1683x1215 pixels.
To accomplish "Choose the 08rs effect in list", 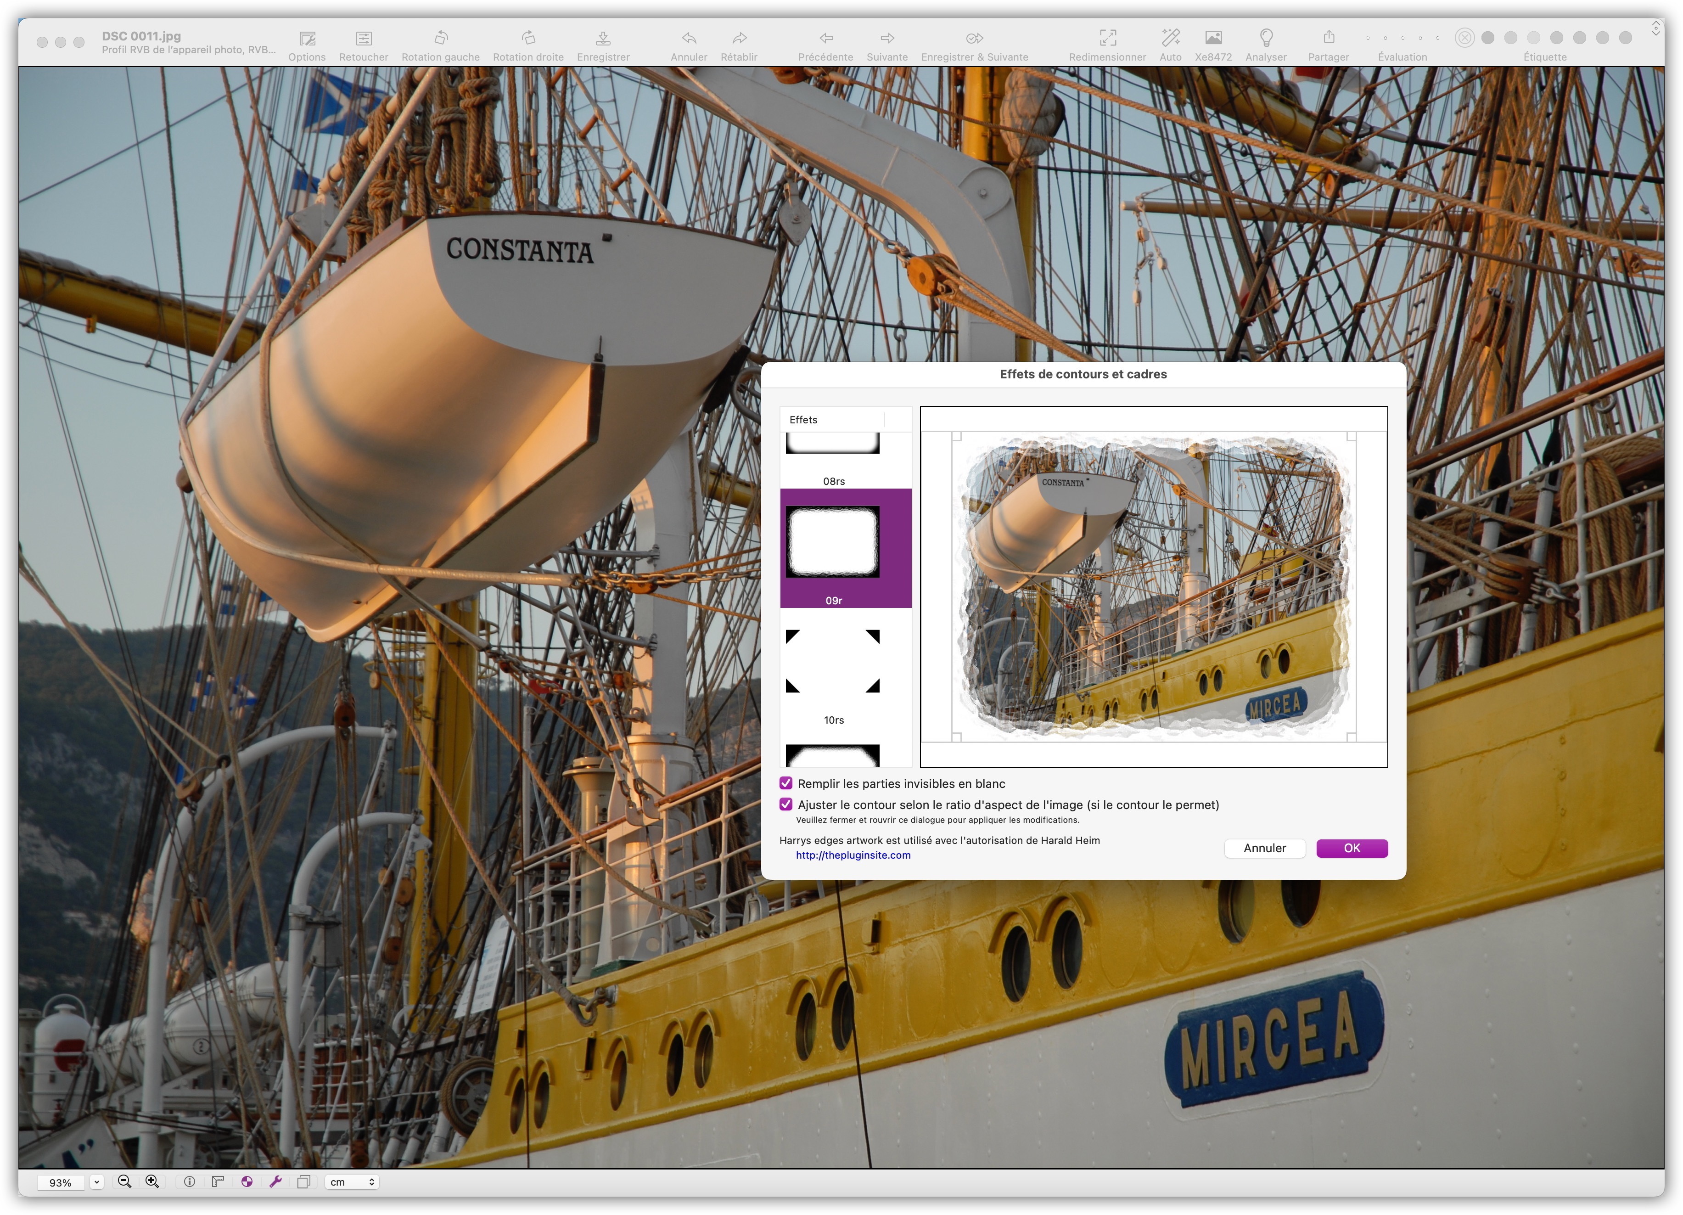I will (845, 460).
